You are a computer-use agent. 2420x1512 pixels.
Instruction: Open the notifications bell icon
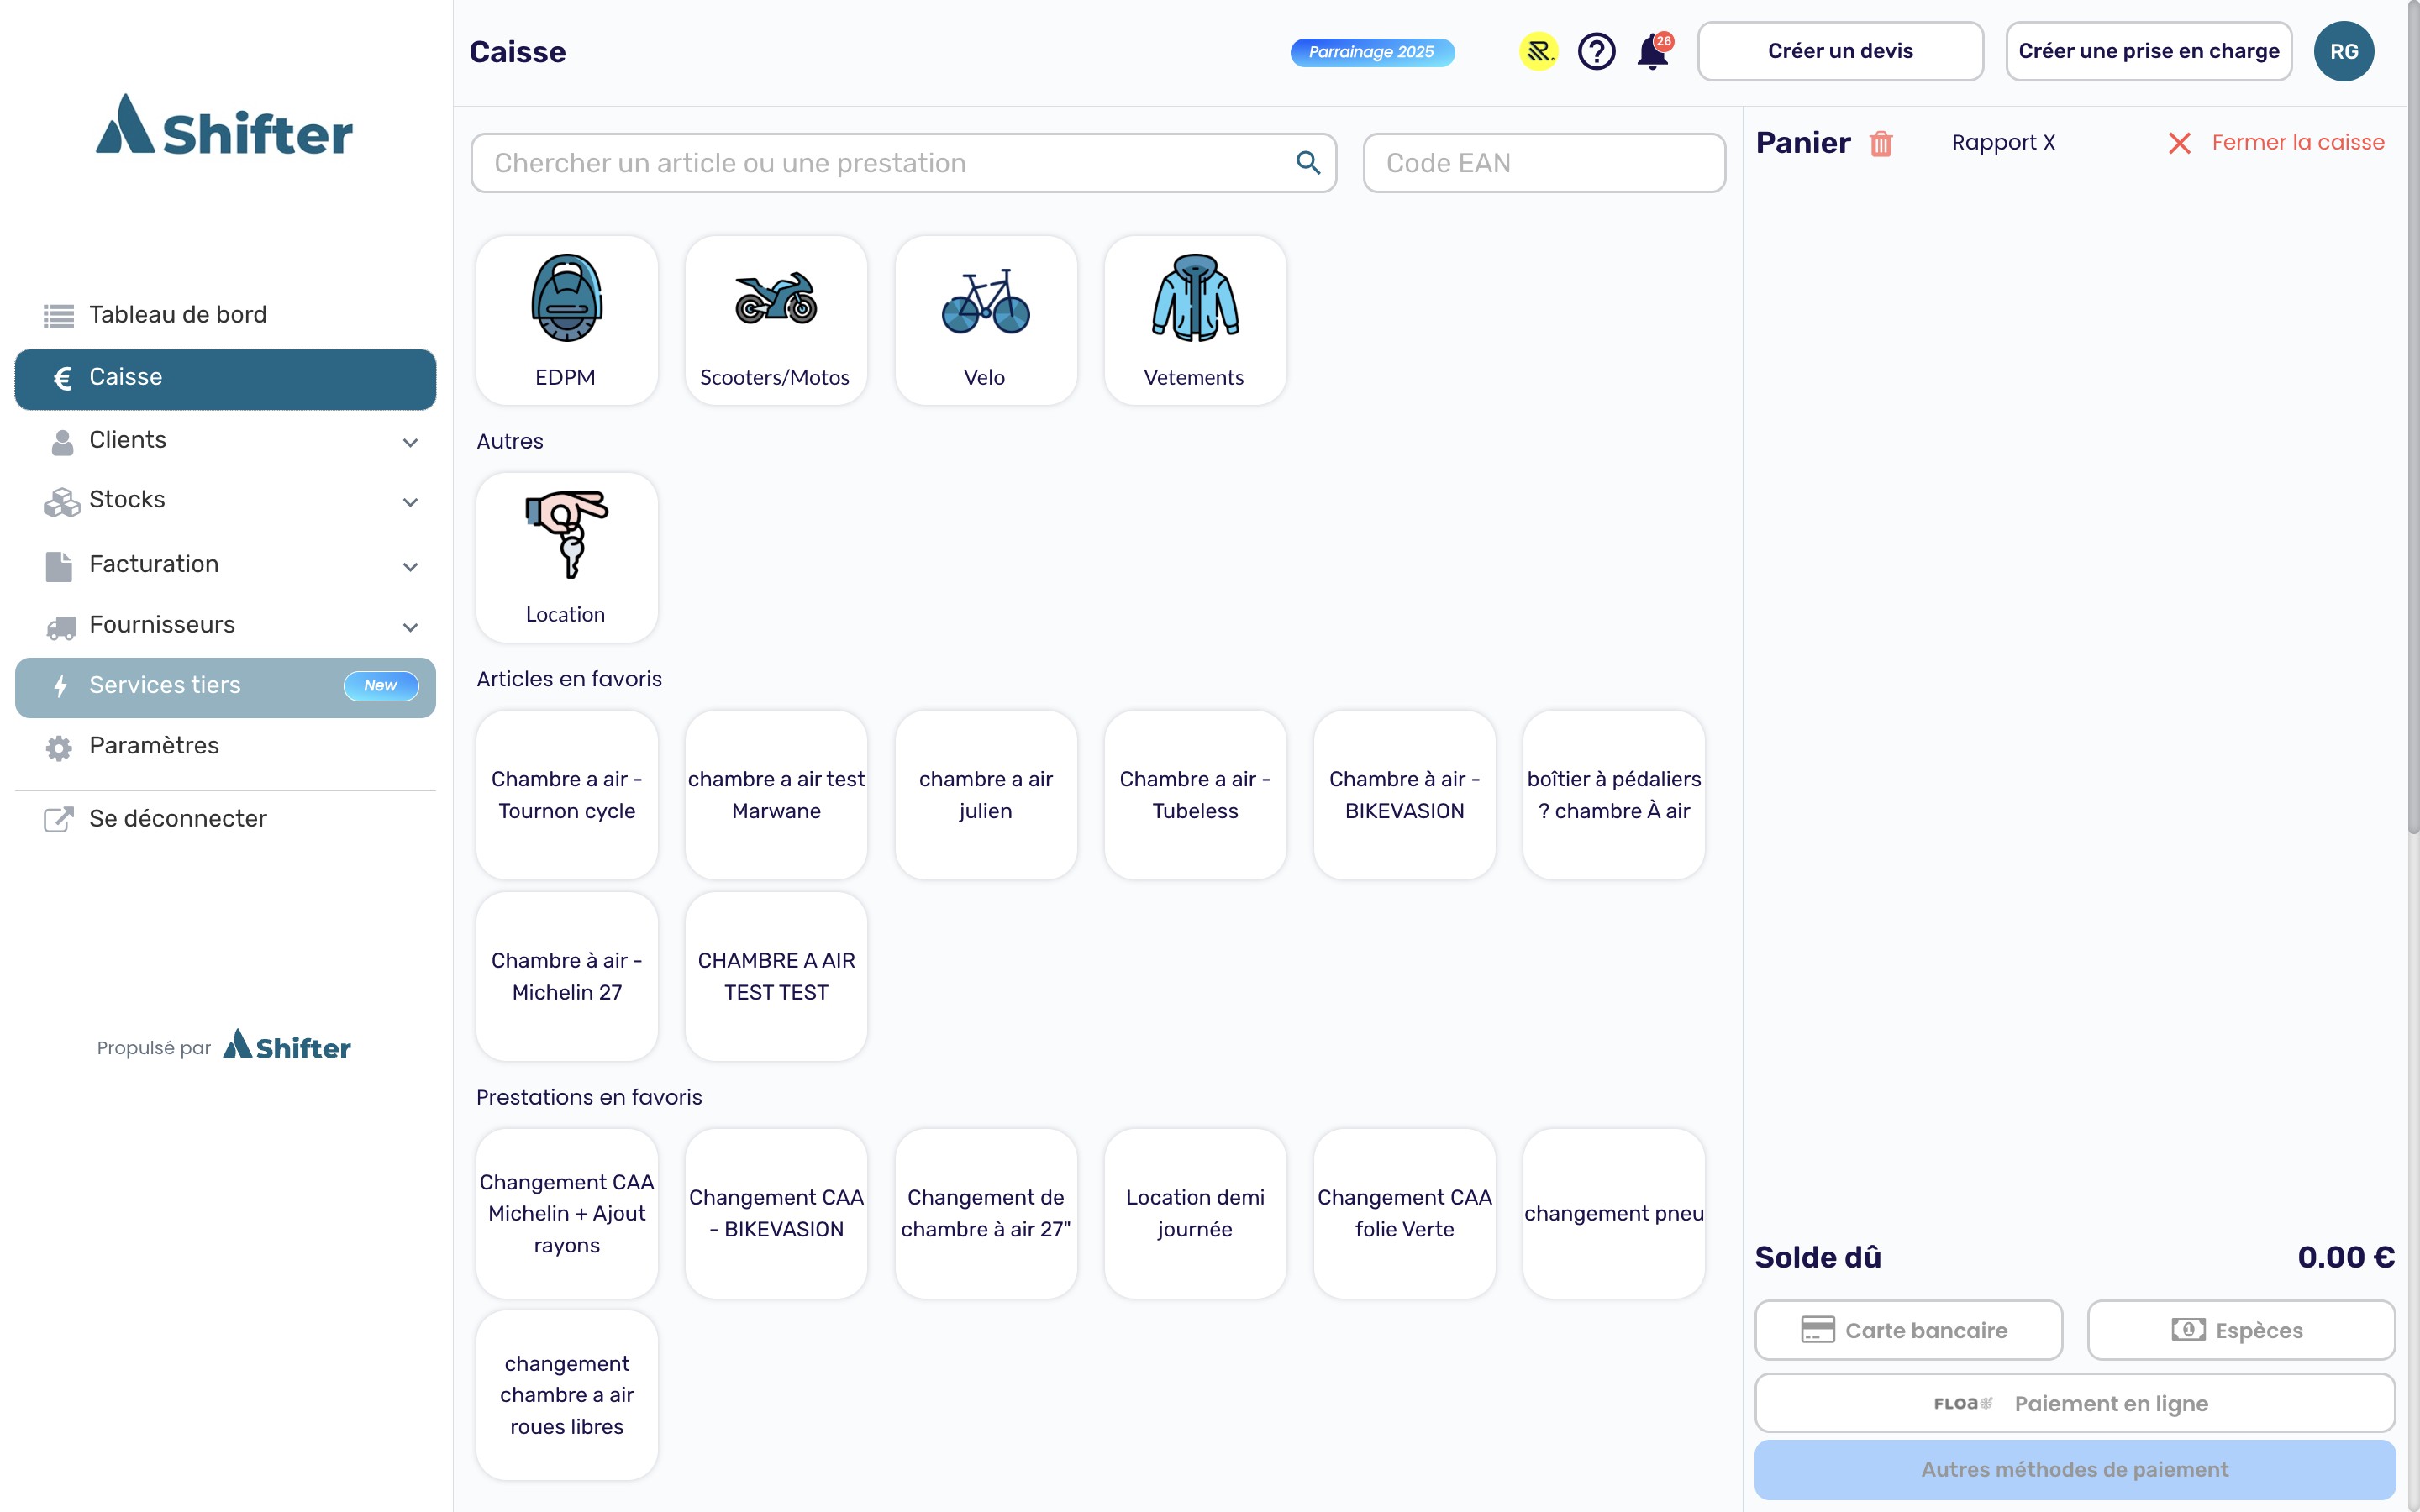(1652, 52)
